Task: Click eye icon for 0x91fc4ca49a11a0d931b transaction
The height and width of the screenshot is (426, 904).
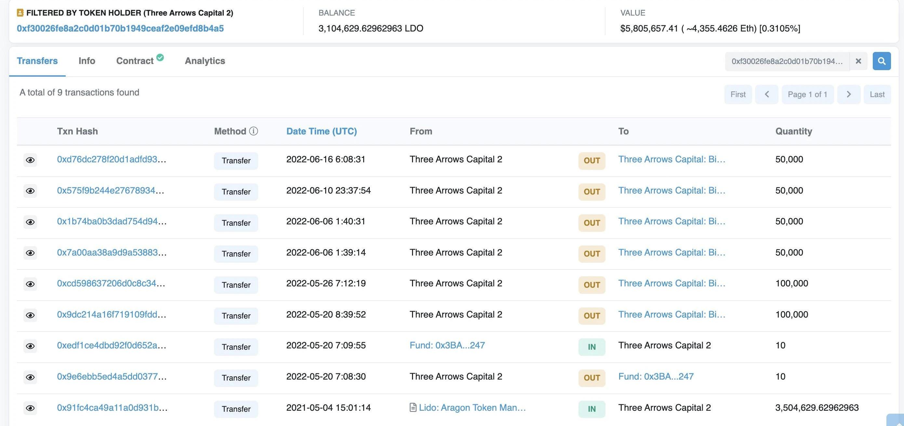Action: tap(30, 408)
